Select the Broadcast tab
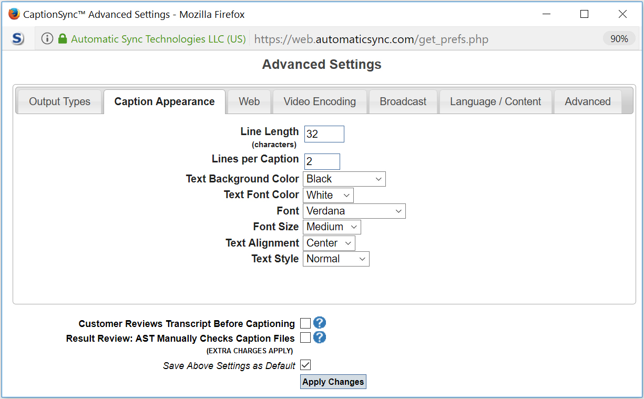Screen dimensions: 644x399 click(403, 101)
